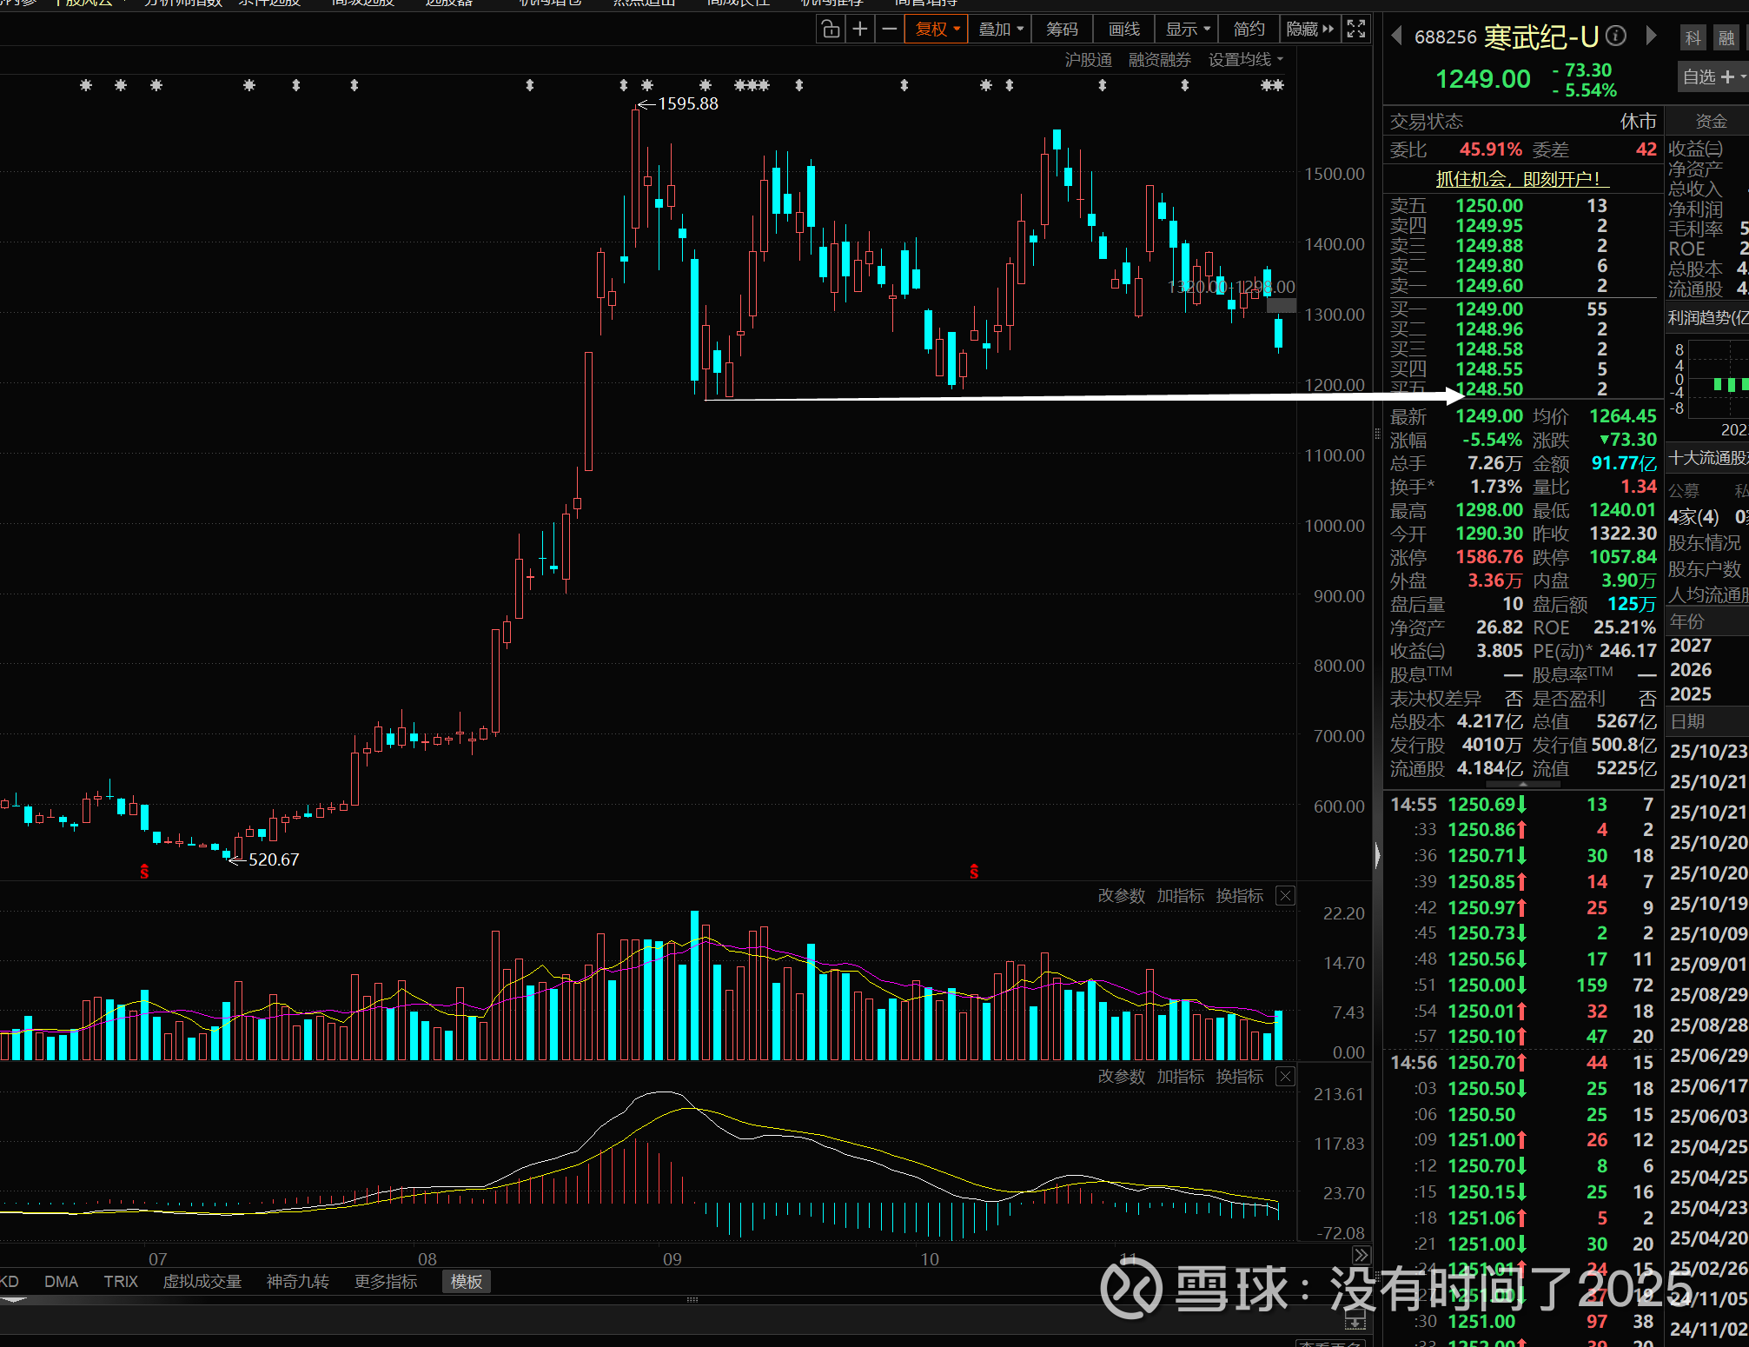The height and width of the screenshot is (1347, 1749).
Task: Close the volume indicator panel
Action: (1286, 896)
